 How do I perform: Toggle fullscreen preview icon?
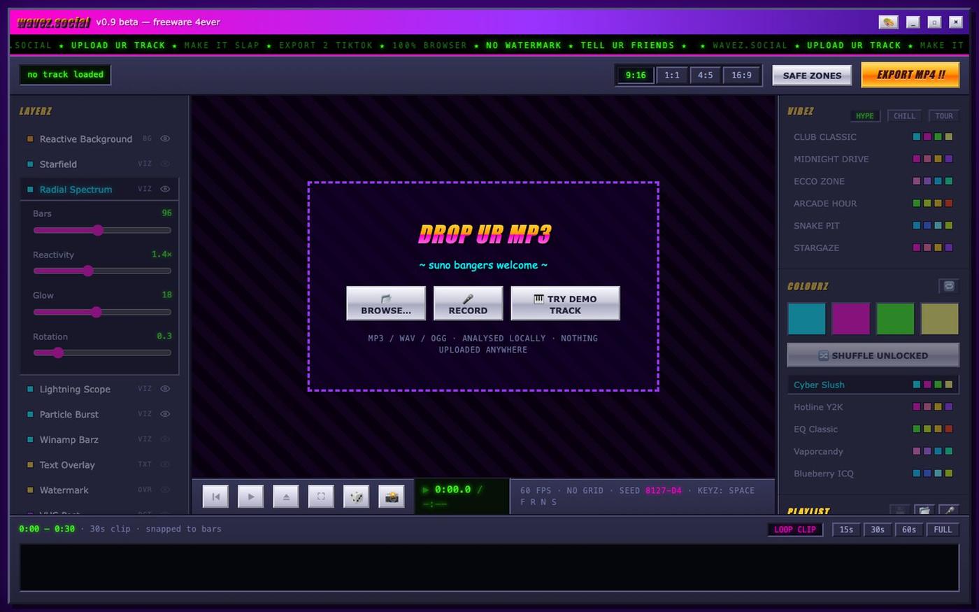[321, 497]
